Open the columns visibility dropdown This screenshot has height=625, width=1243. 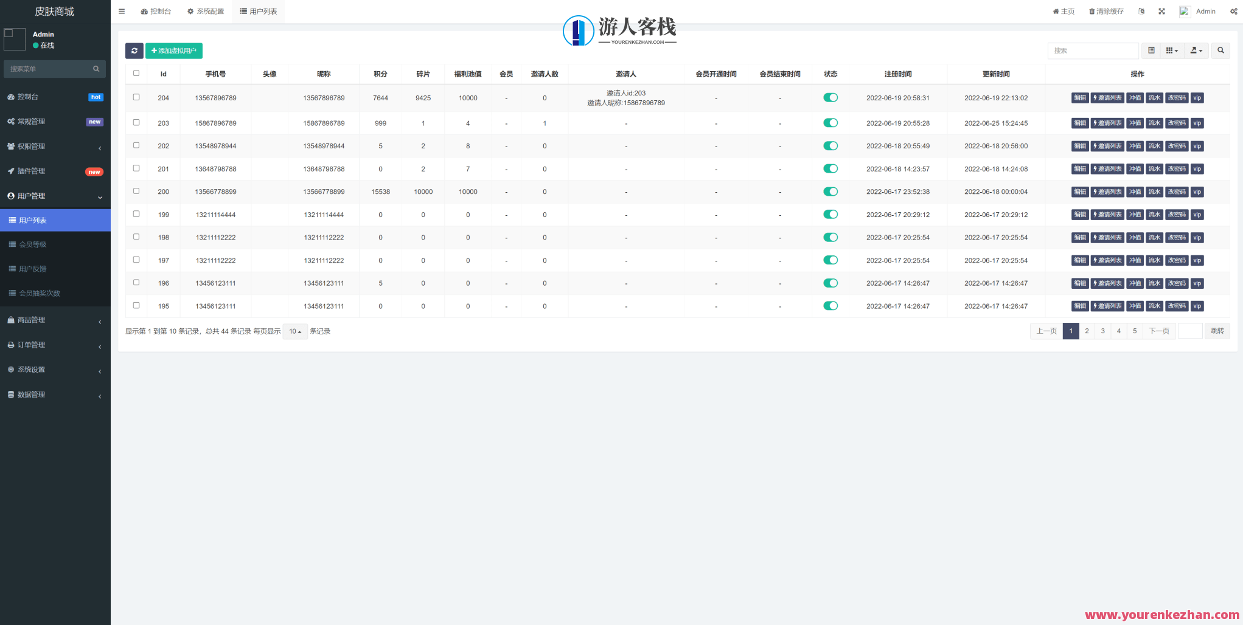coord(1172,50)
